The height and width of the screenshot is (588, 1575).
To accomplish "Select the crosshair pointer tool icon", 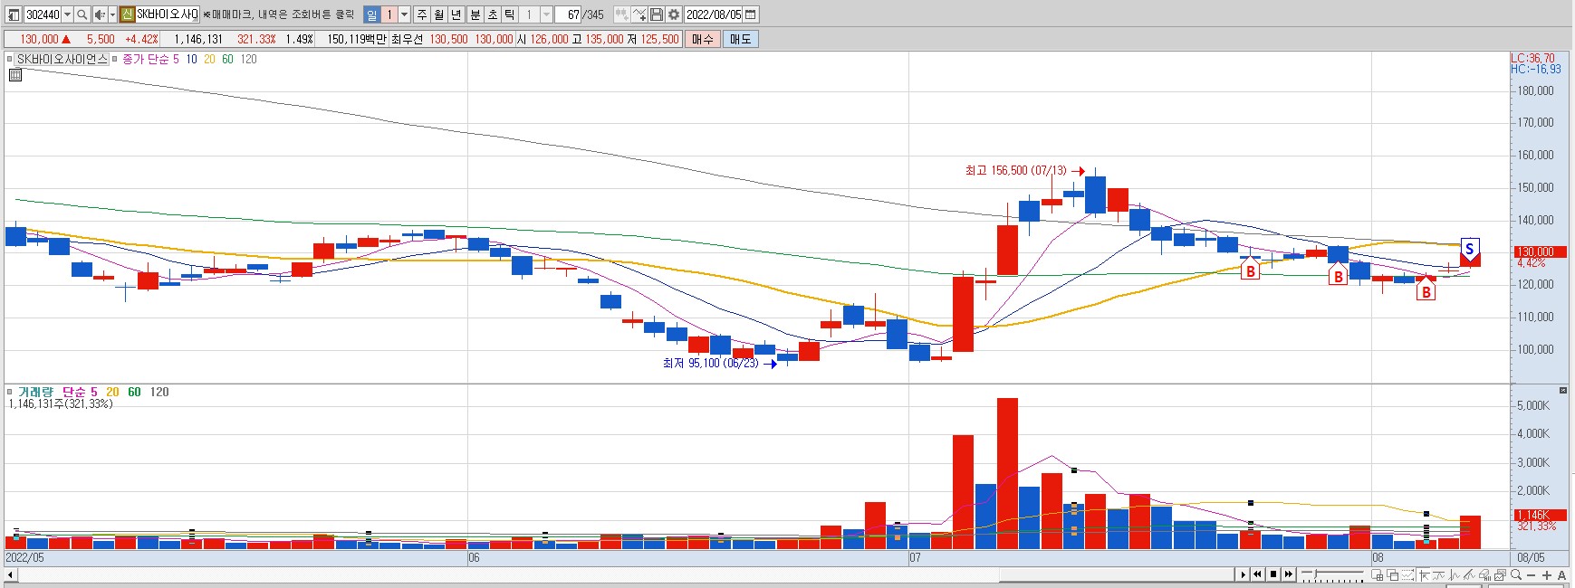I will [1425, 575].
